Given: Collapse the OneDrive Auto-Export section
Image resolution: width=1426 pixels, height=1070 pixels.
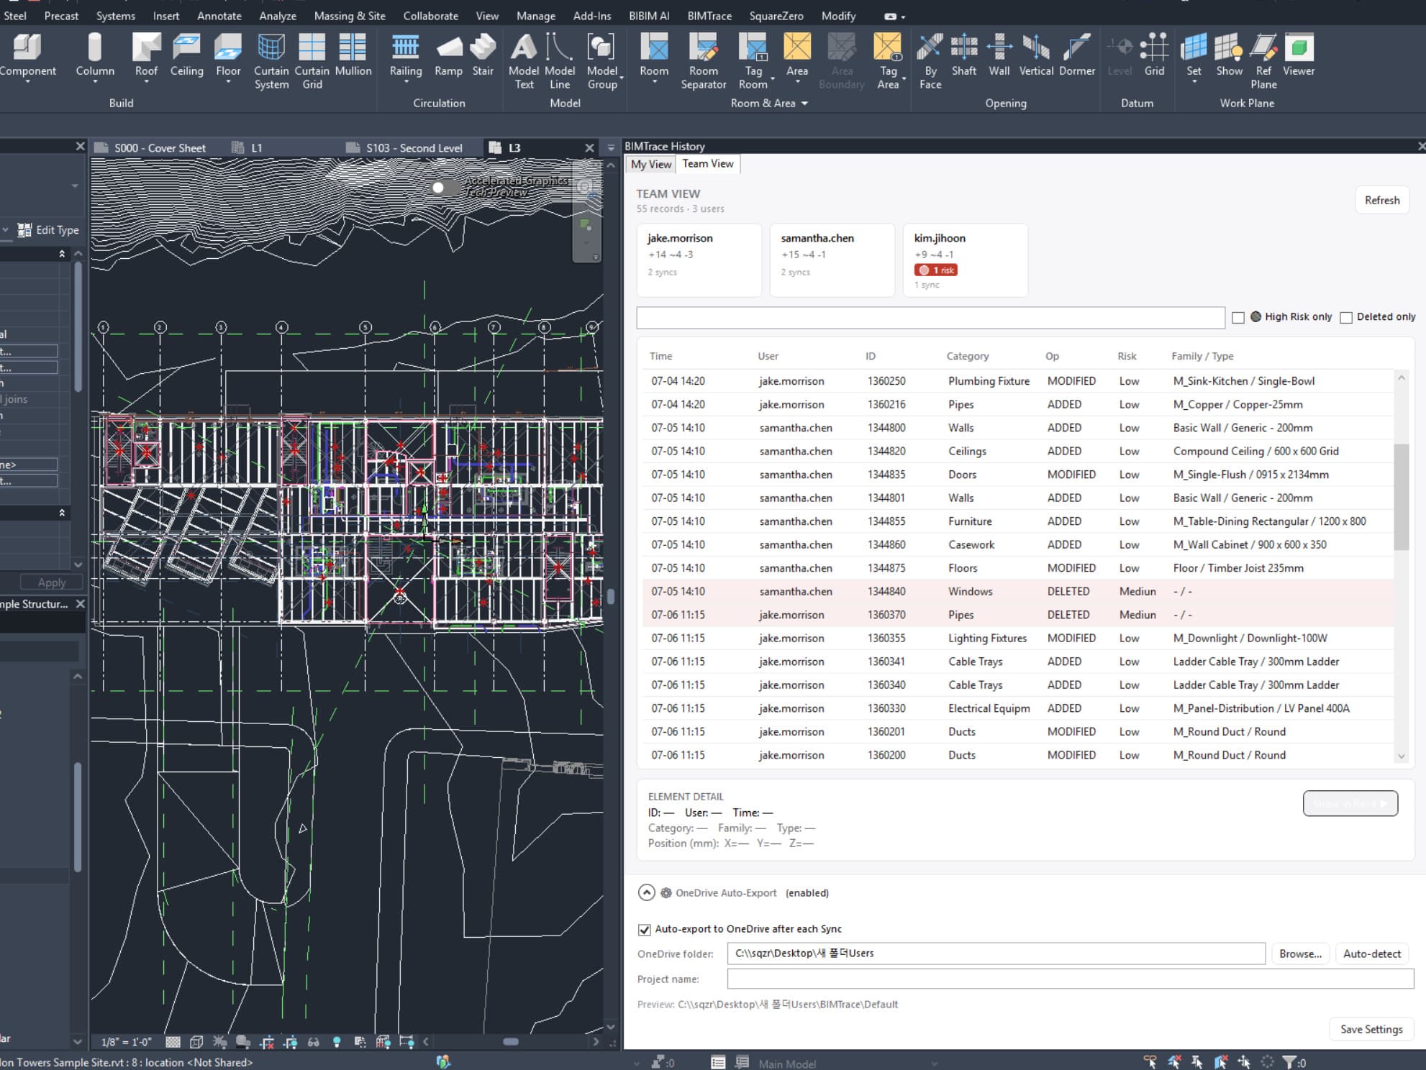Looking at the screenshot, I should tap(646, 892).
